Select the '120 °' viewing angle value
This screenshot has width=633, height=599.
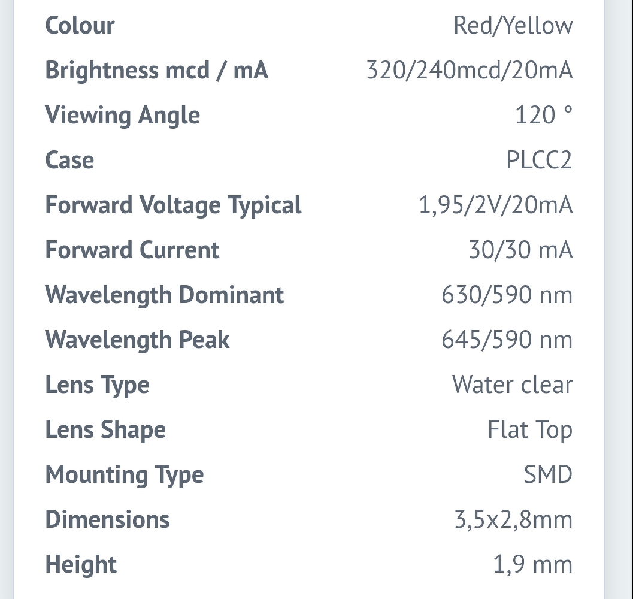(x=543, y=115)
